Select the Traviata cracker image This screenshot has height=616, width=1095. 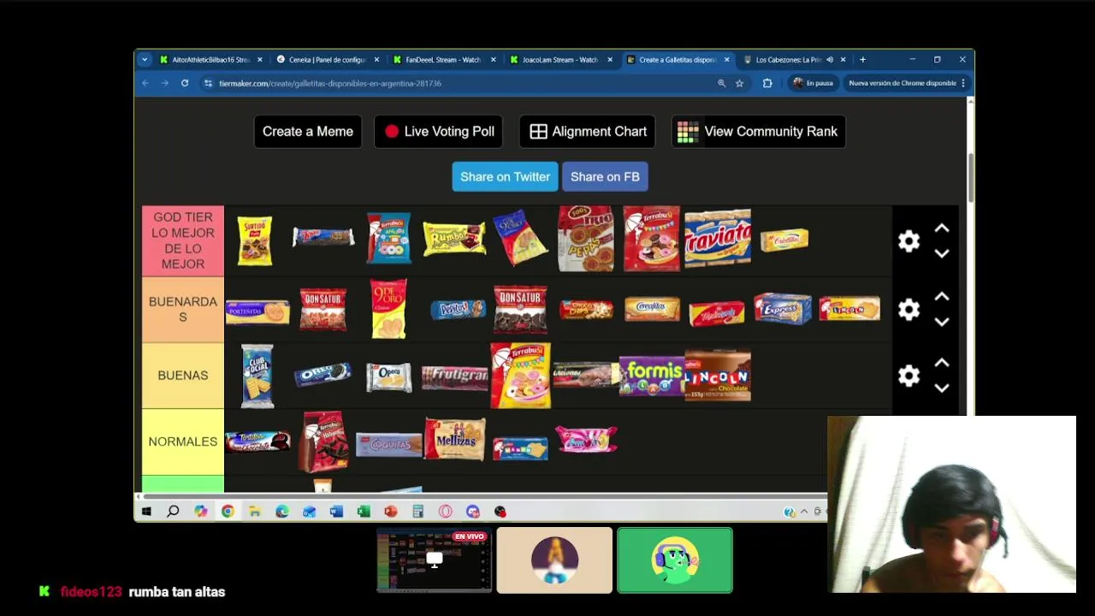click(x=717, y=238)
